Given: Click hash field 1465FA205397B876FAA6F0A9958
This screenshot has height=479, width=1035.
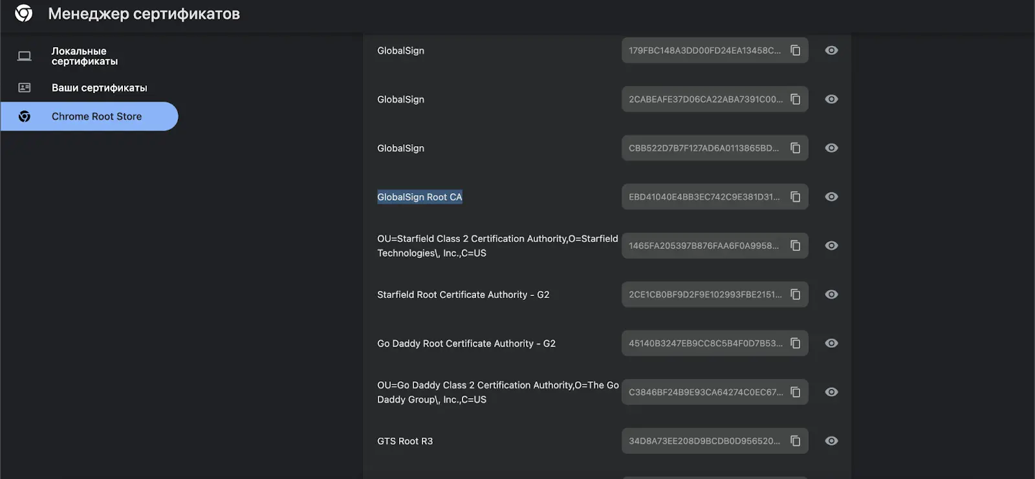Looking at the screenshot, I should [x=715, y=246].
